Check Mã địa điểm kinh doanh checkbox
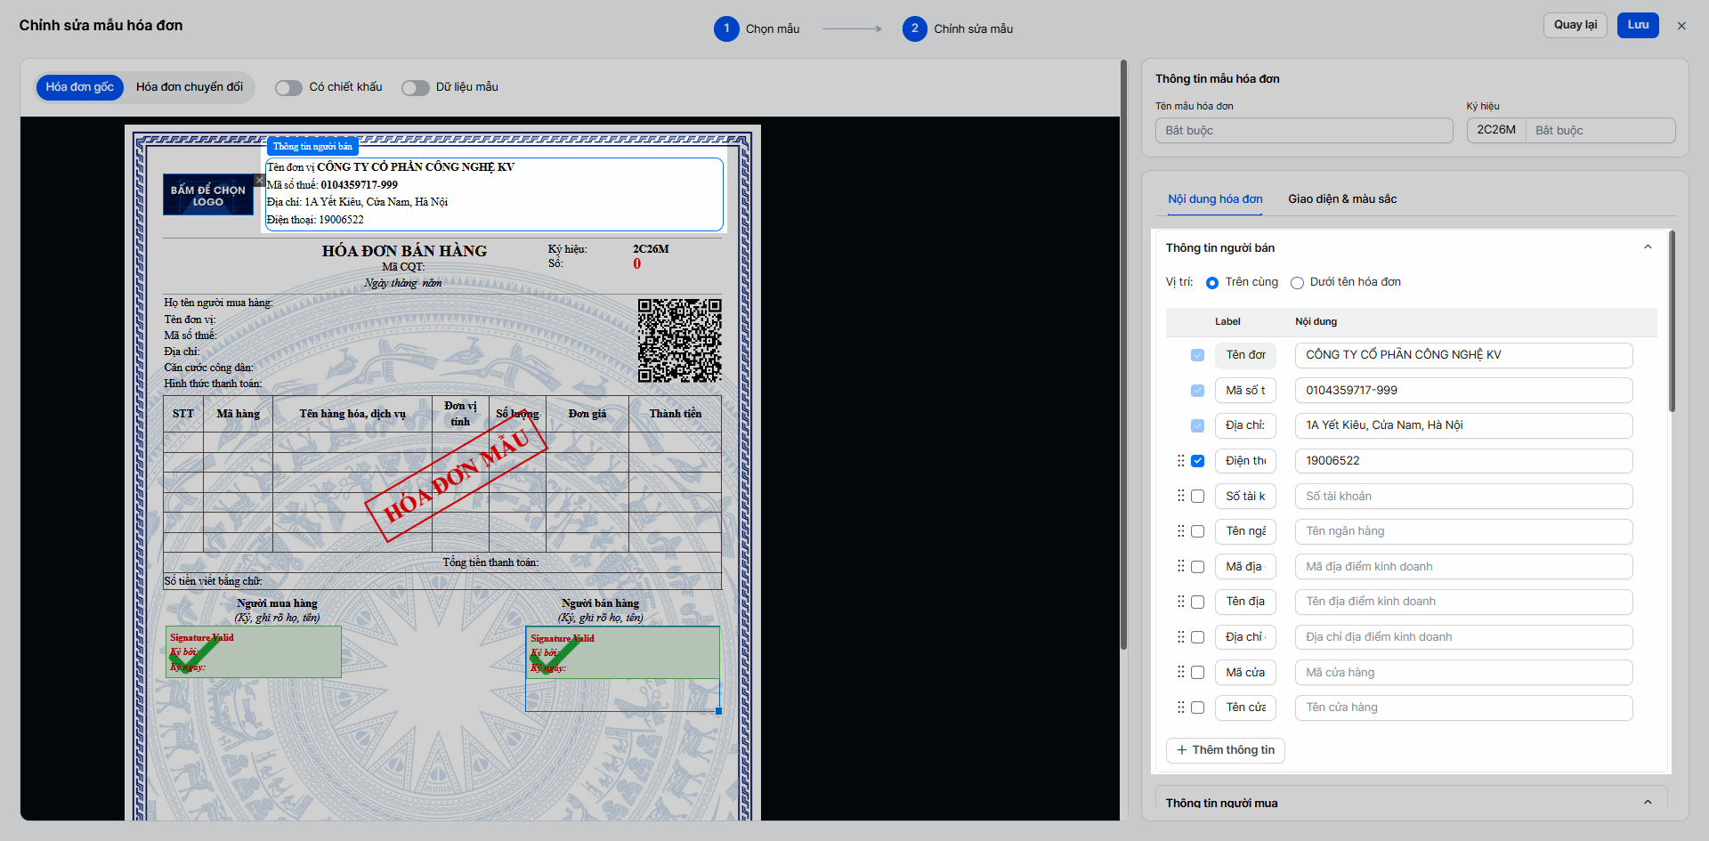This screenshot has height=841, width=1709. (x=1198, y=567)
